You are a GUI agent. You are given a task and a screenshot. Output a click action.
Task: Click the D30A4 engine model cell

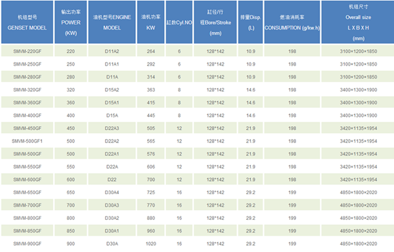112,192
